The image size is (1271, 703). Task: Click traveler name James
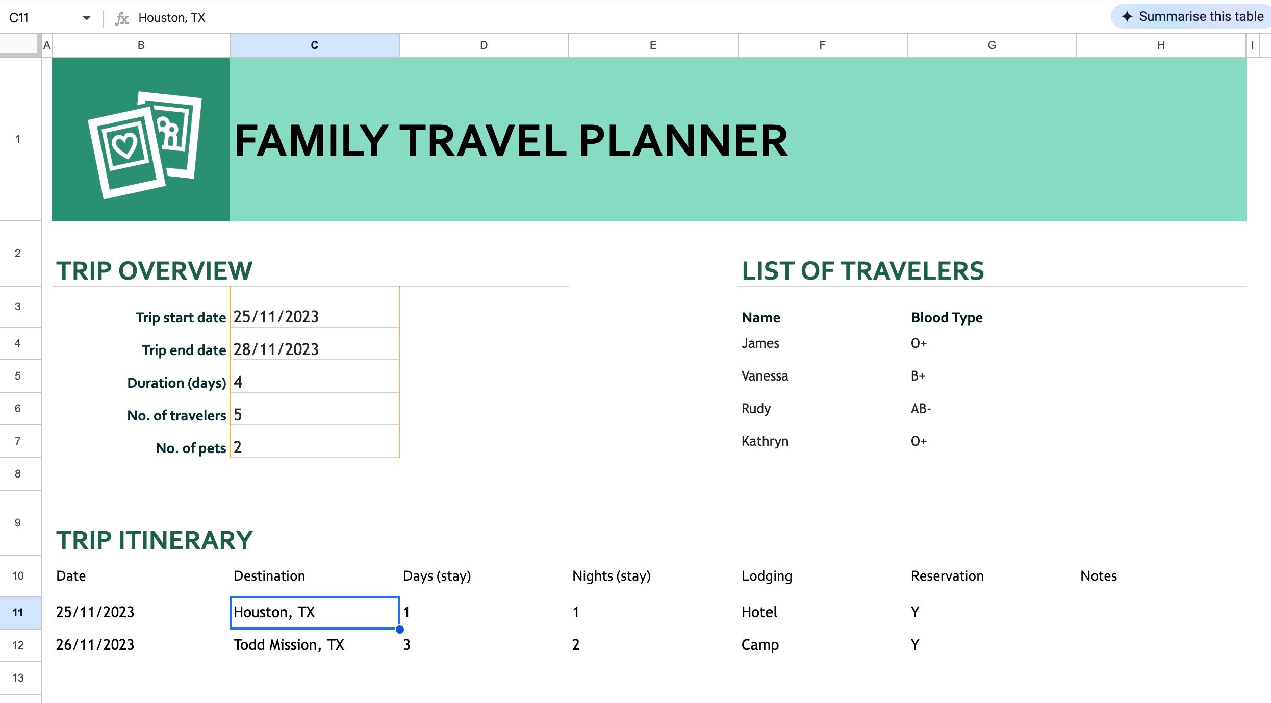760,343
